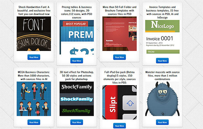Click Read More under Pricing tables card
Image resolution: width=203 pixels, height=129 pixels.
(77, 61)
